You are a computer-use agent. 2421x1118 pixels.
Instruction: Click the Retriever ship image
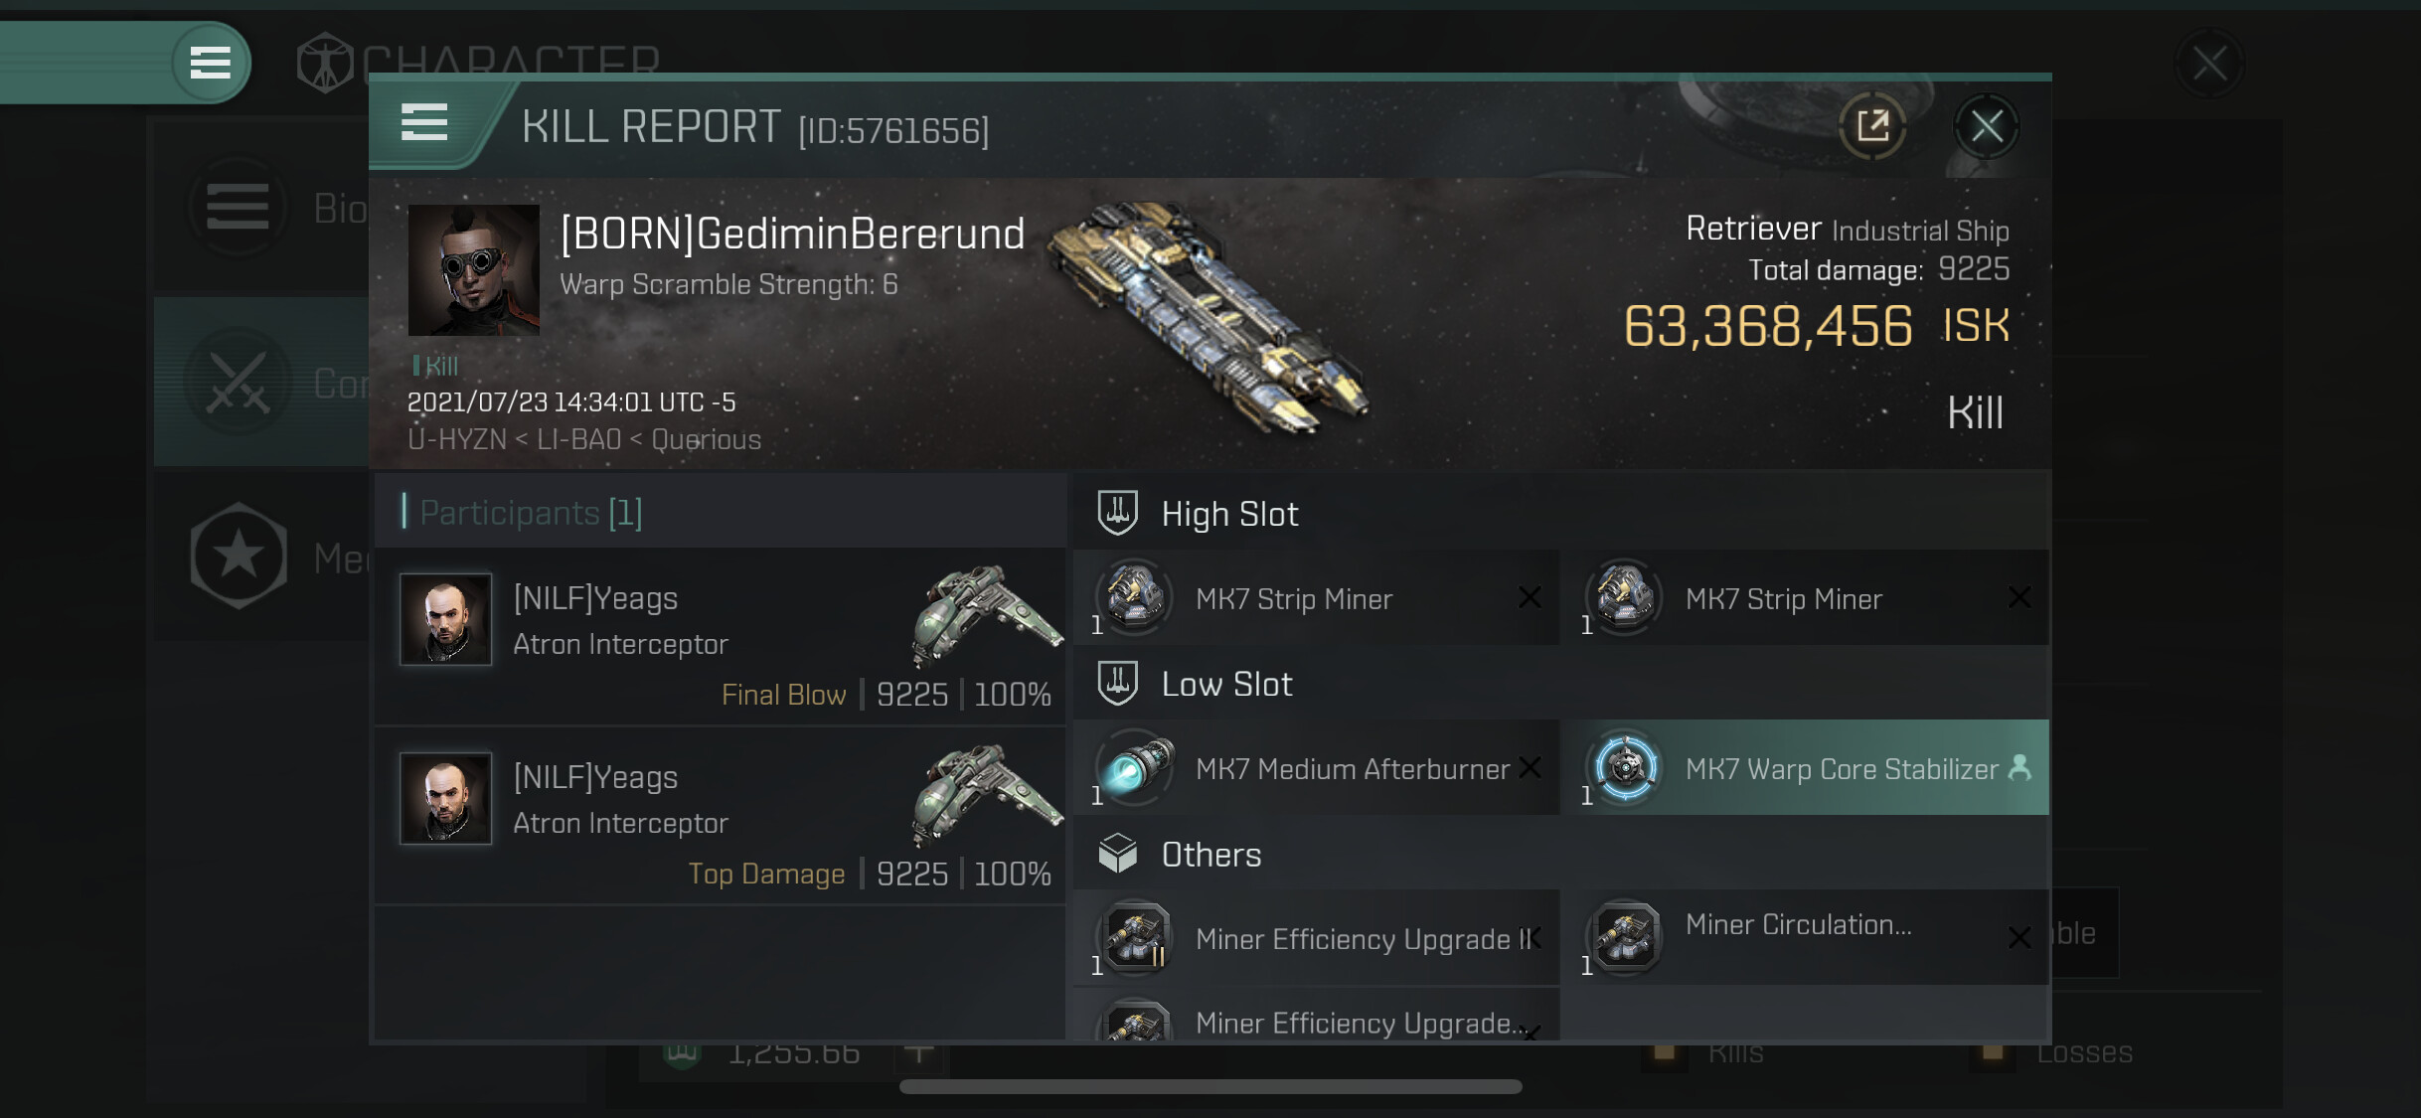(x=1209, y=318)
